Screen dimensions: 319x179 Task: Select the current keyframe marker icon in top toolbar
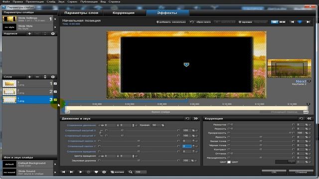[300, 22]
